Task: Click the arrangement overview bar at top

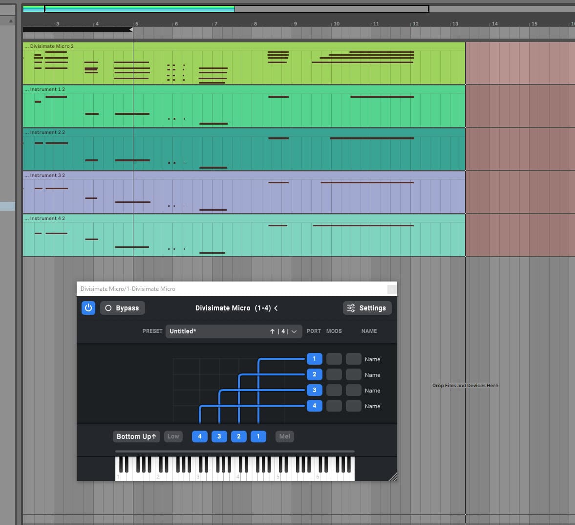Action: coord(299,8)
